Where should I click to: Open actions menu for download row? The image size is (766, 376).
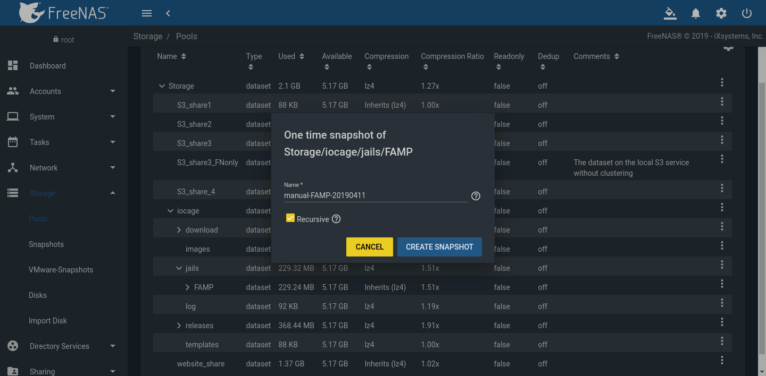click(722, 226)
